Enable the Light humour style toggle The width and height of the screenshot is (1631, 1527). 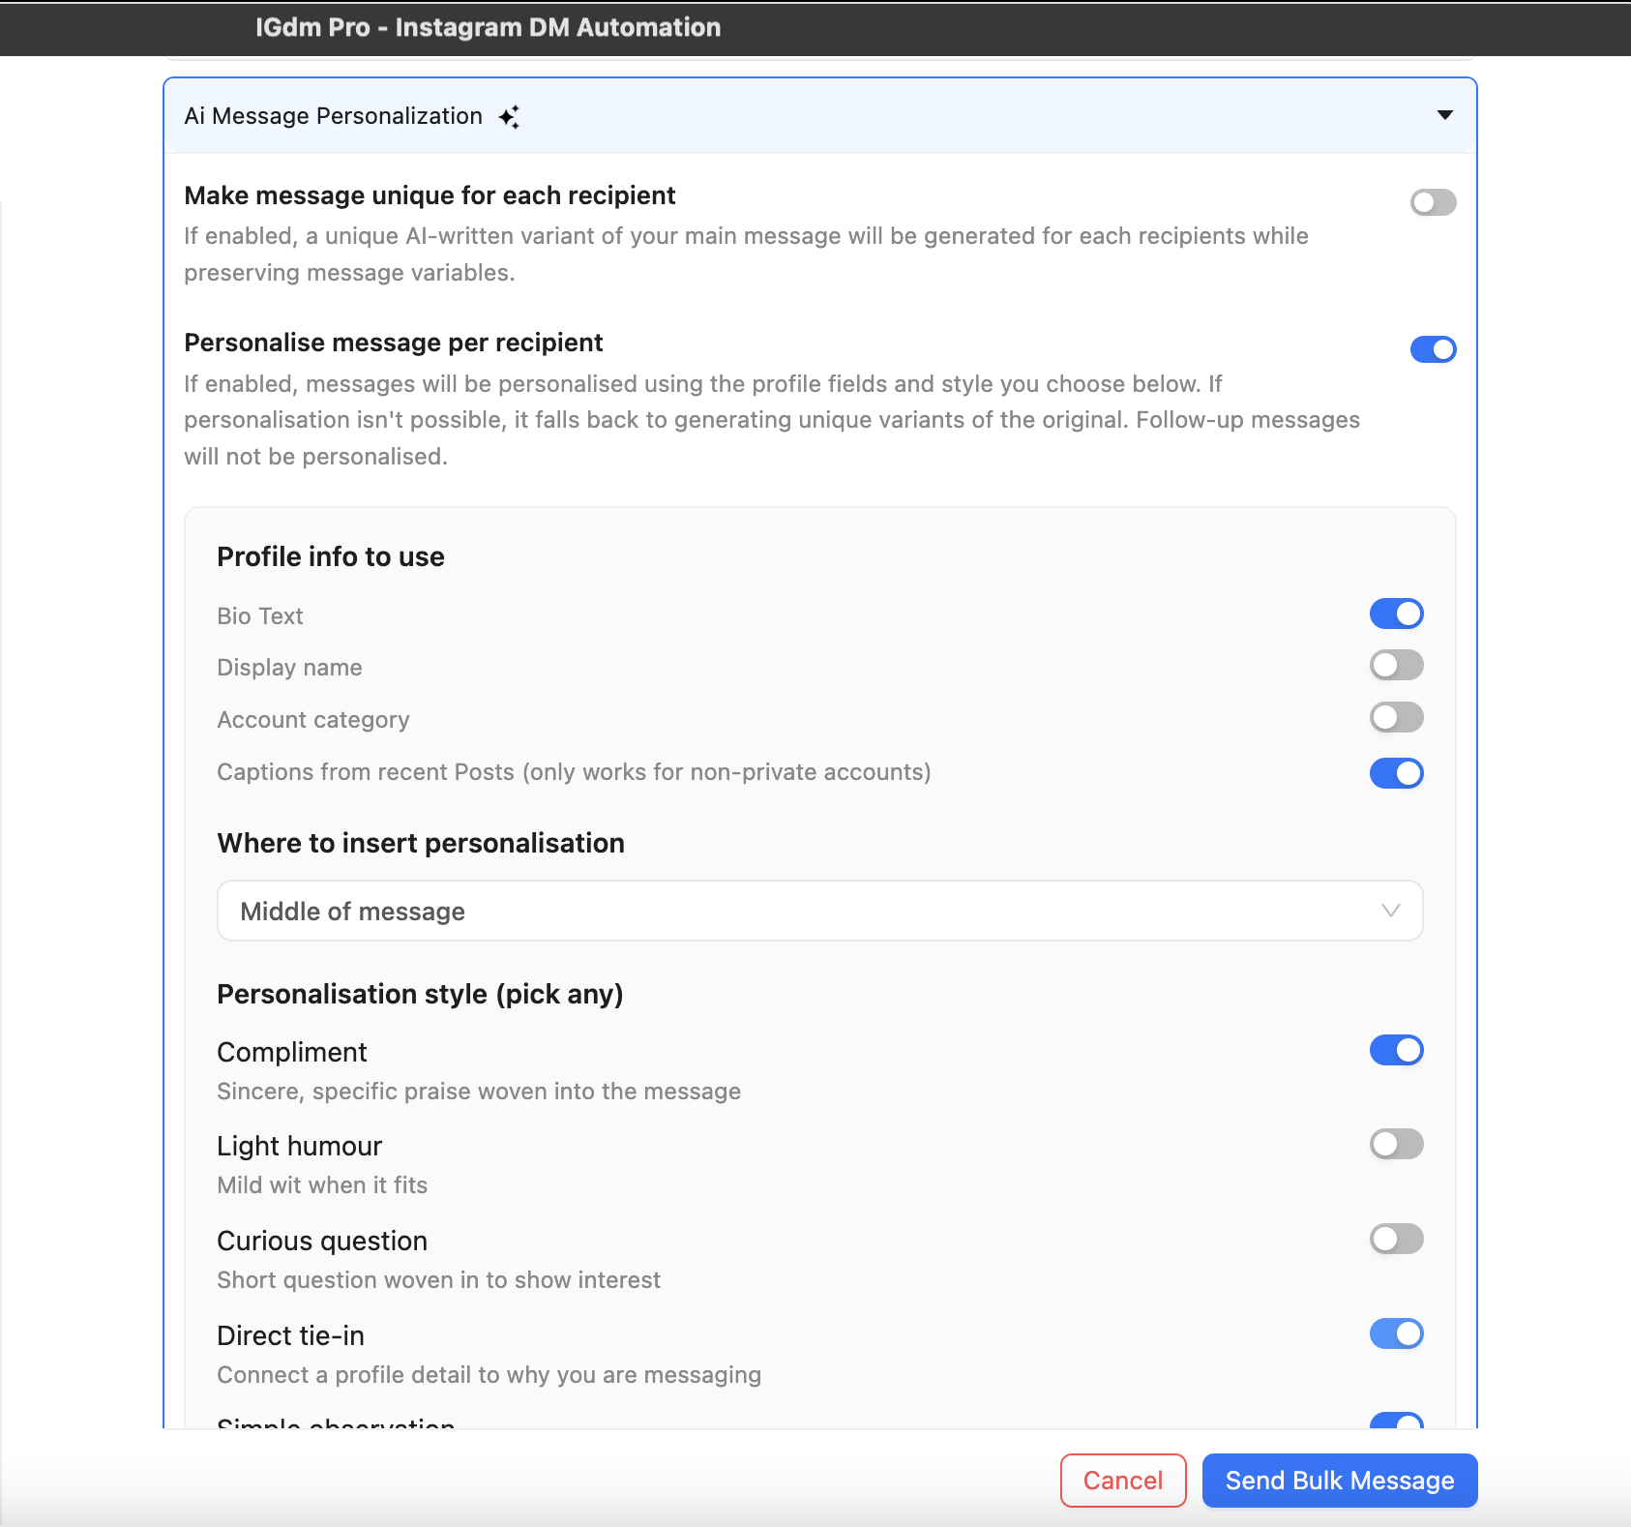[x=1396, y=1144]
